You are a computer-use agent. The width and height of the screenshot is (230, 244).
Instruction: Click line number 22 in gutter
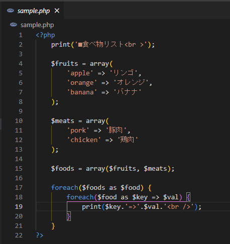point(19,235)
